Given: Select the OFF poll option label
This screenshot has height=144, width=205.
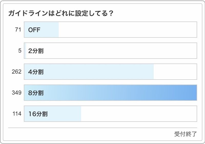Looking at the screenshot, I should tap(34, 30).
